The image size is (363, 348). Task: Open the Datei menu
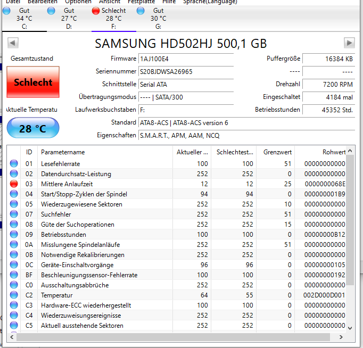click(x=13, y=2)
